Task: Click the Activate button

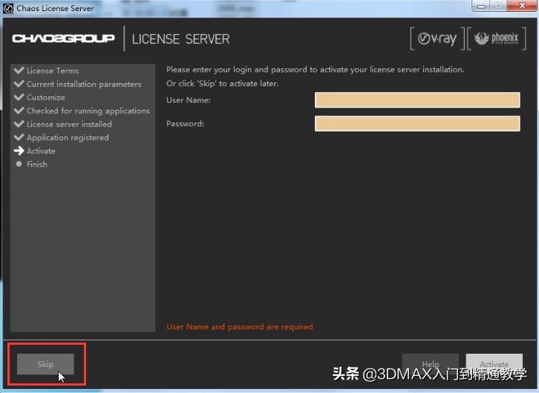Action: point(494,363)
